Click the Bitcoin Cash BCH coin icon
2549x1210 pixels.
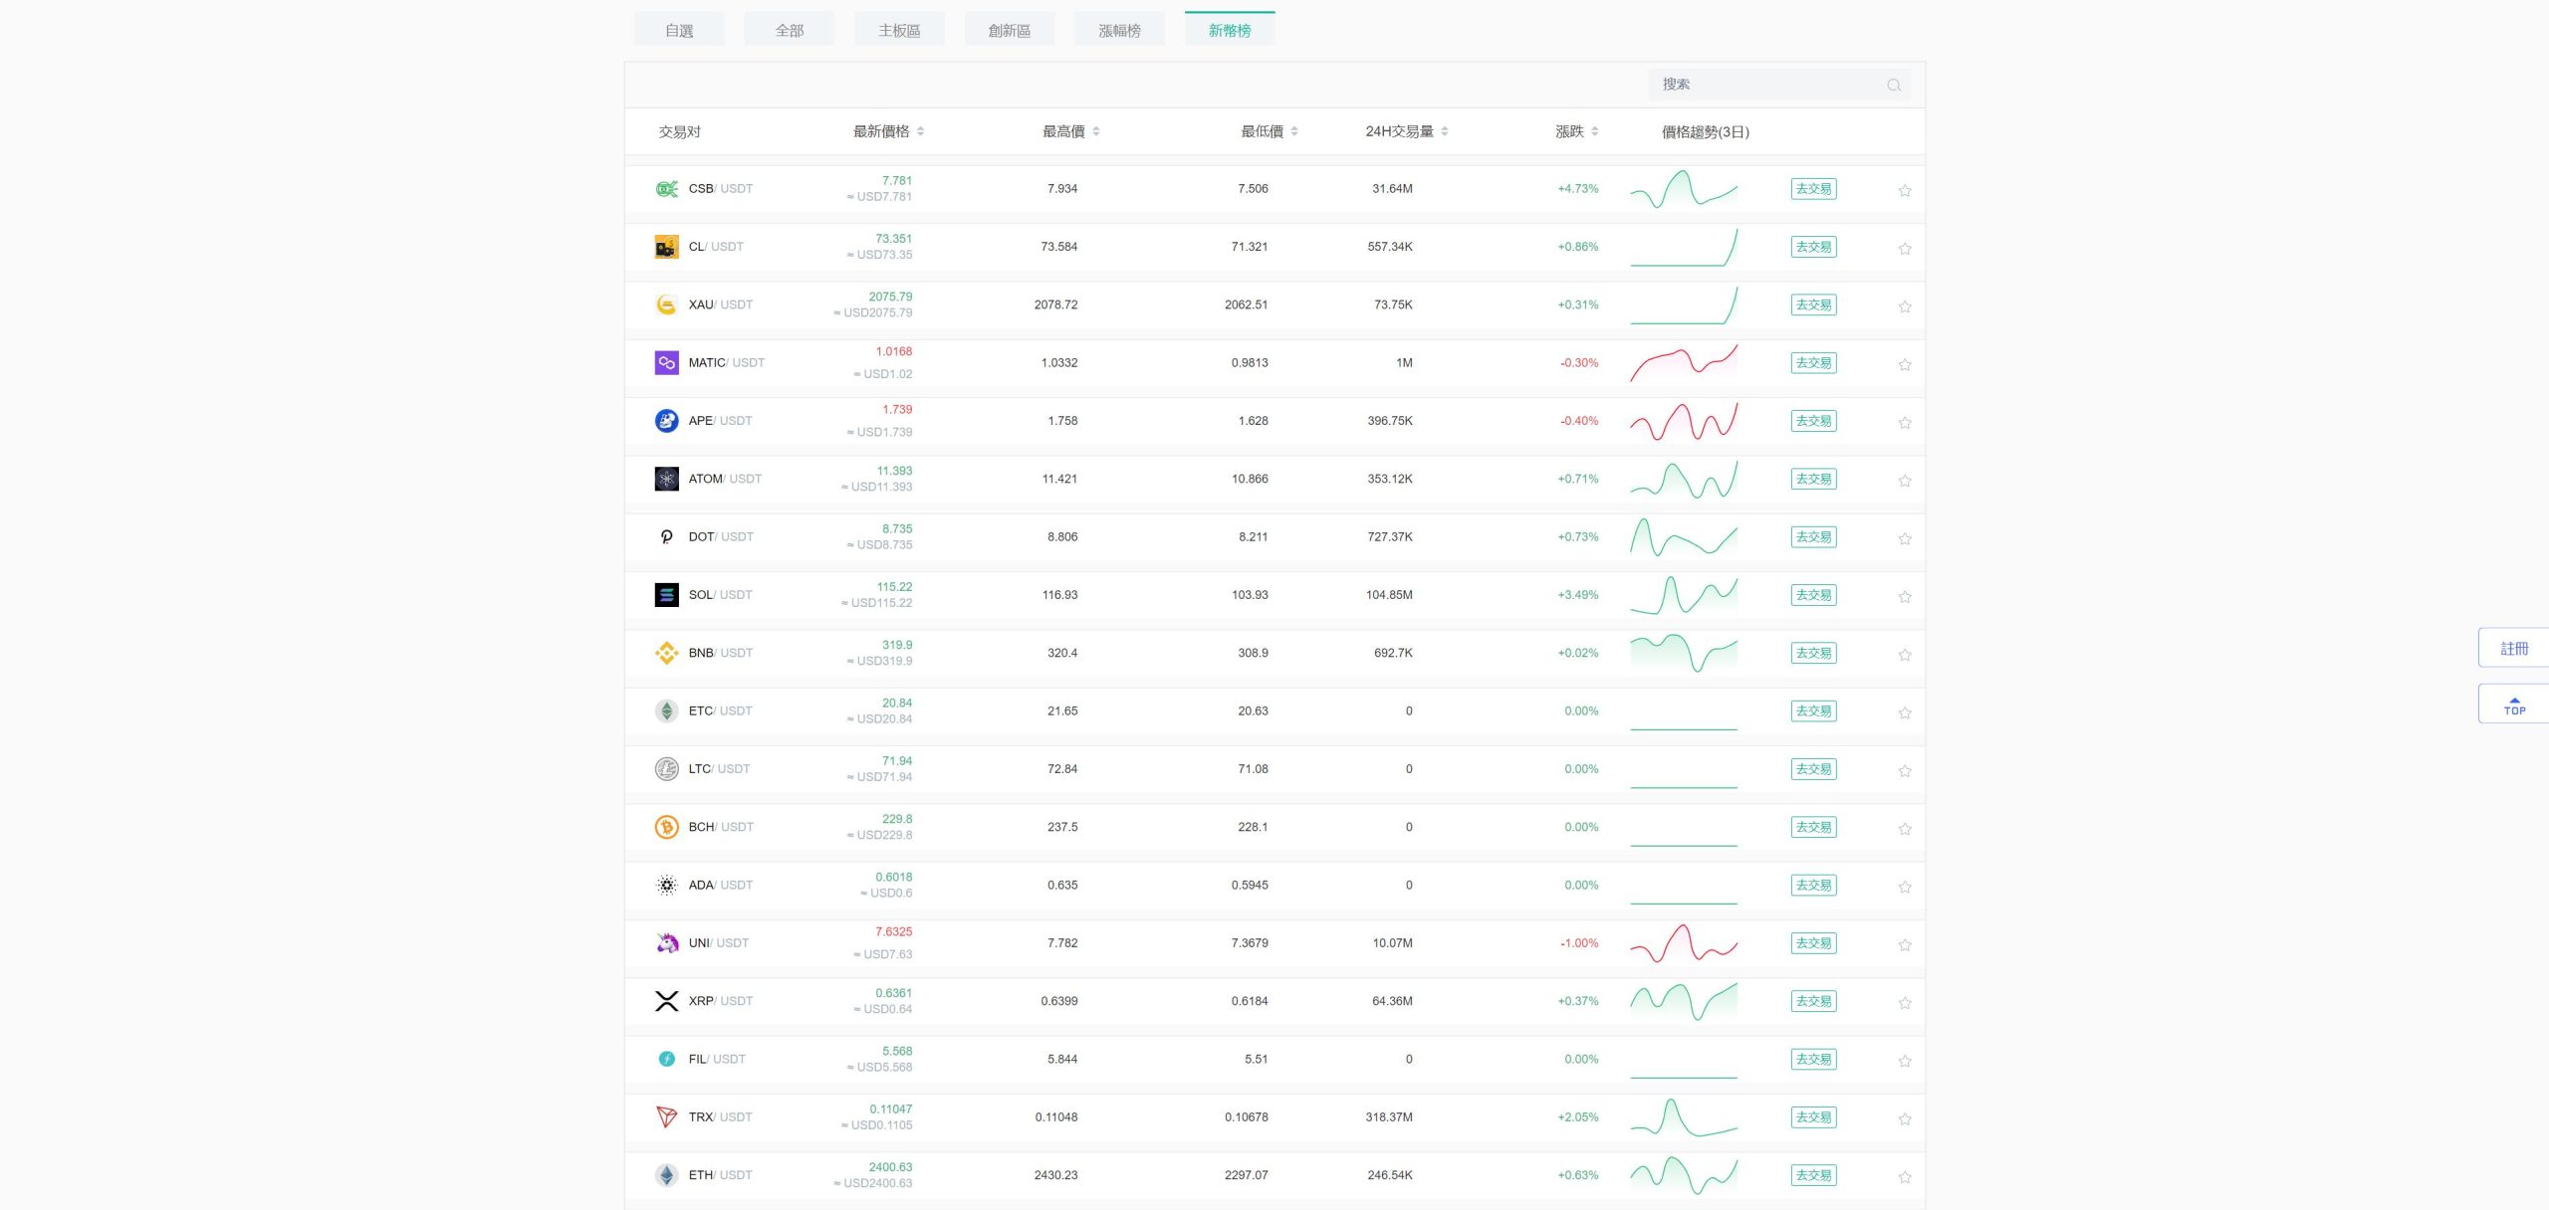(x=666, y=827)
